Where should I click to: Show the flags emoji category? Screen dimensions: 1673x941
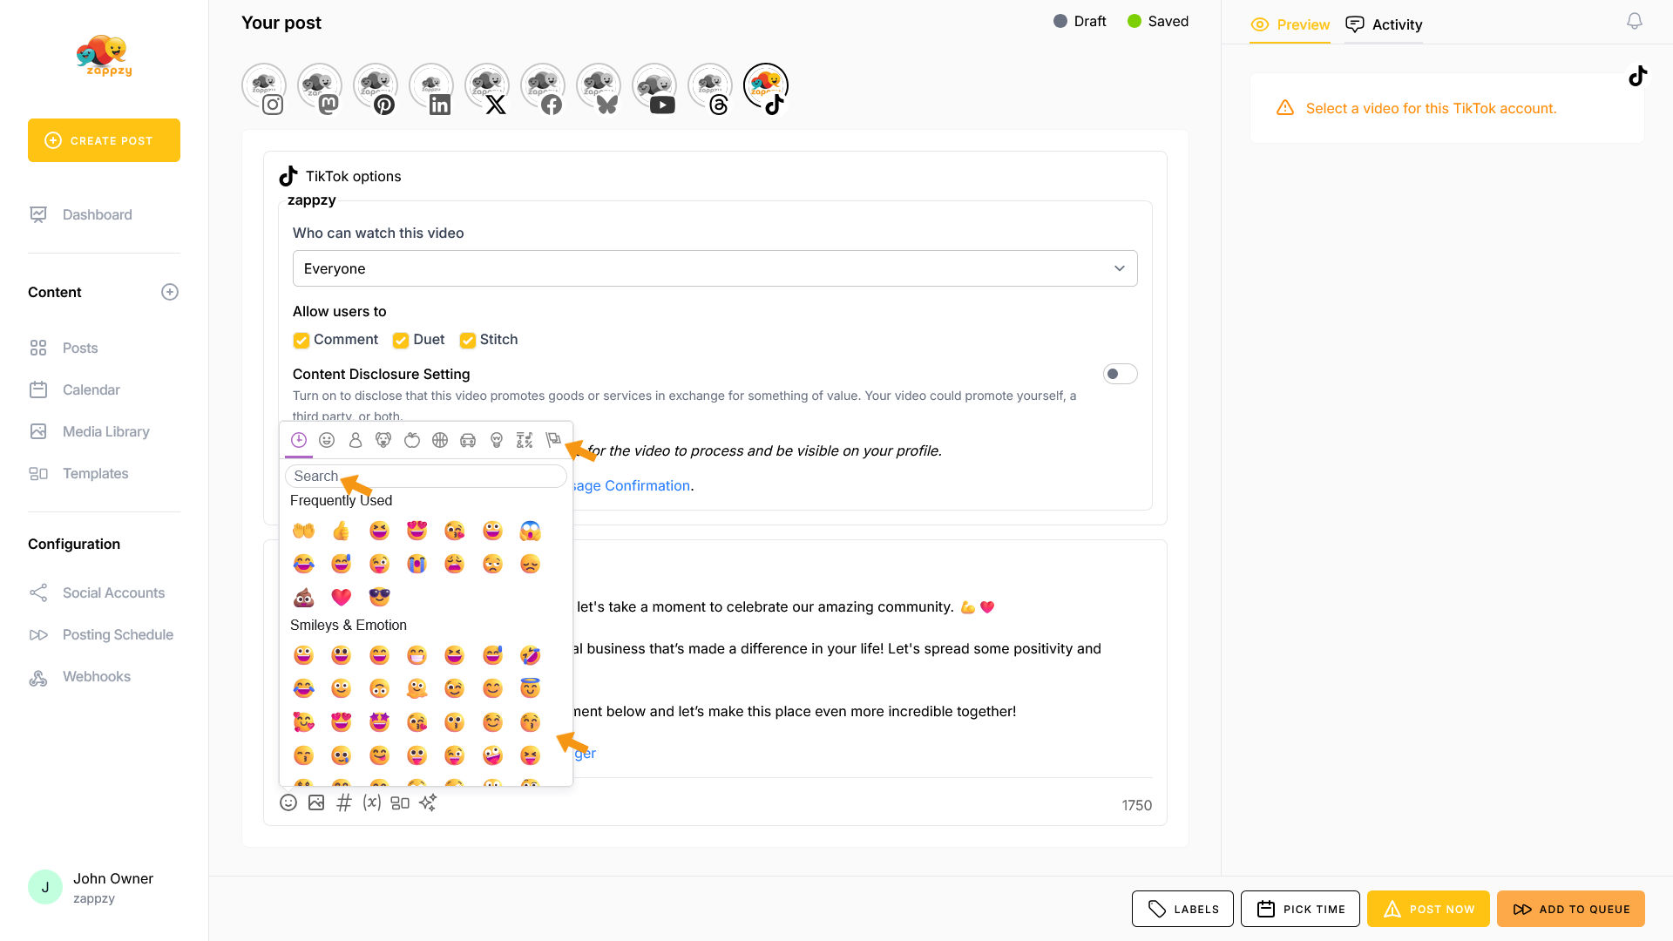tap(552, 440)
